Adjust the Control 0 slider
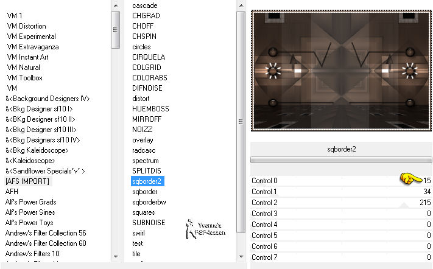Viewport: 433px width, 269px height. point(341,181)
